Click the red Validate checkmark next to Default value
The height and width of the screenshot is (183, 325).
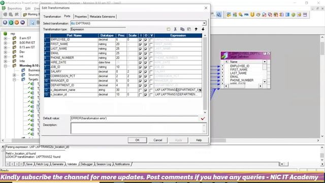(x=203, y=118)
